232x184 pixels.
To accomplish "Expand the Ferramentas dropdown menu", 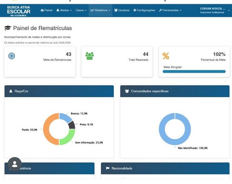I will tap(170, 10).
